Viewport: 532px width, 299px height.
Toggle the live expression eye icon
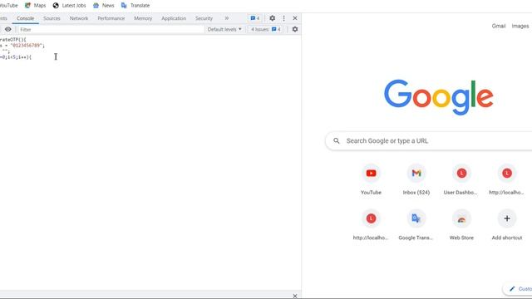pyautogui.click(x=7, y=30)
